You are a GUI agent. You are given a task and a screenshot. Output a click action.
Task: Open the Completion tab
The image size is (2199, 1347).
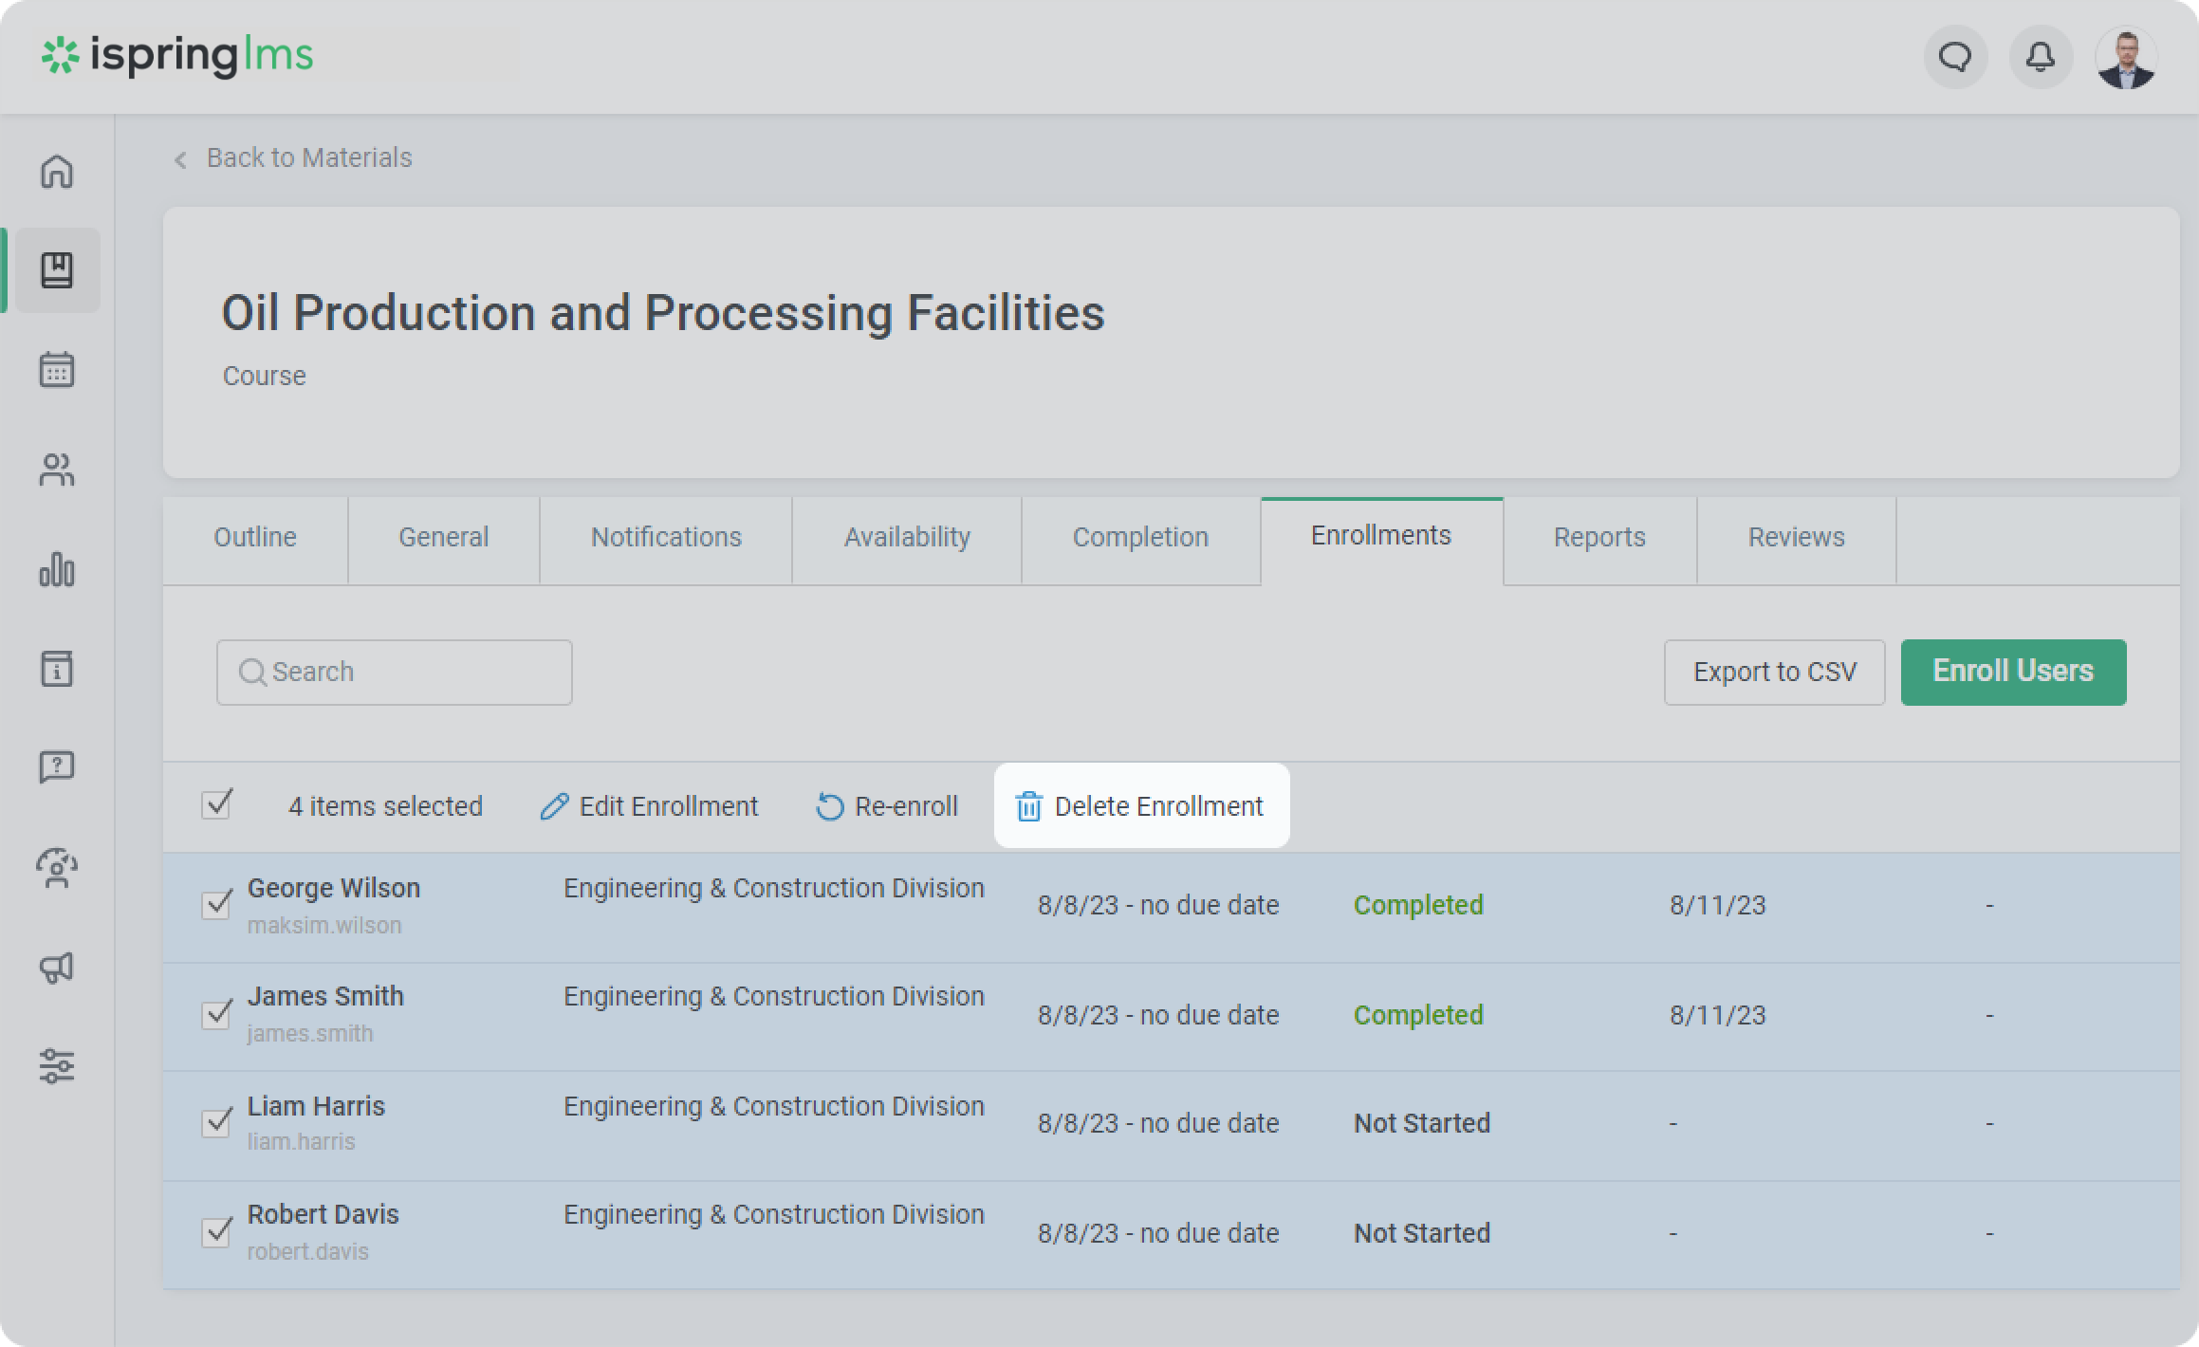click(1140, 537)
